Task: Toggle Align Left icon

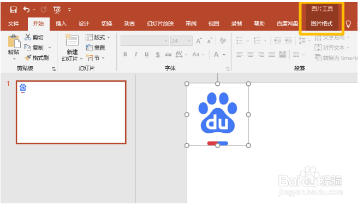Action: coord(240,55)
